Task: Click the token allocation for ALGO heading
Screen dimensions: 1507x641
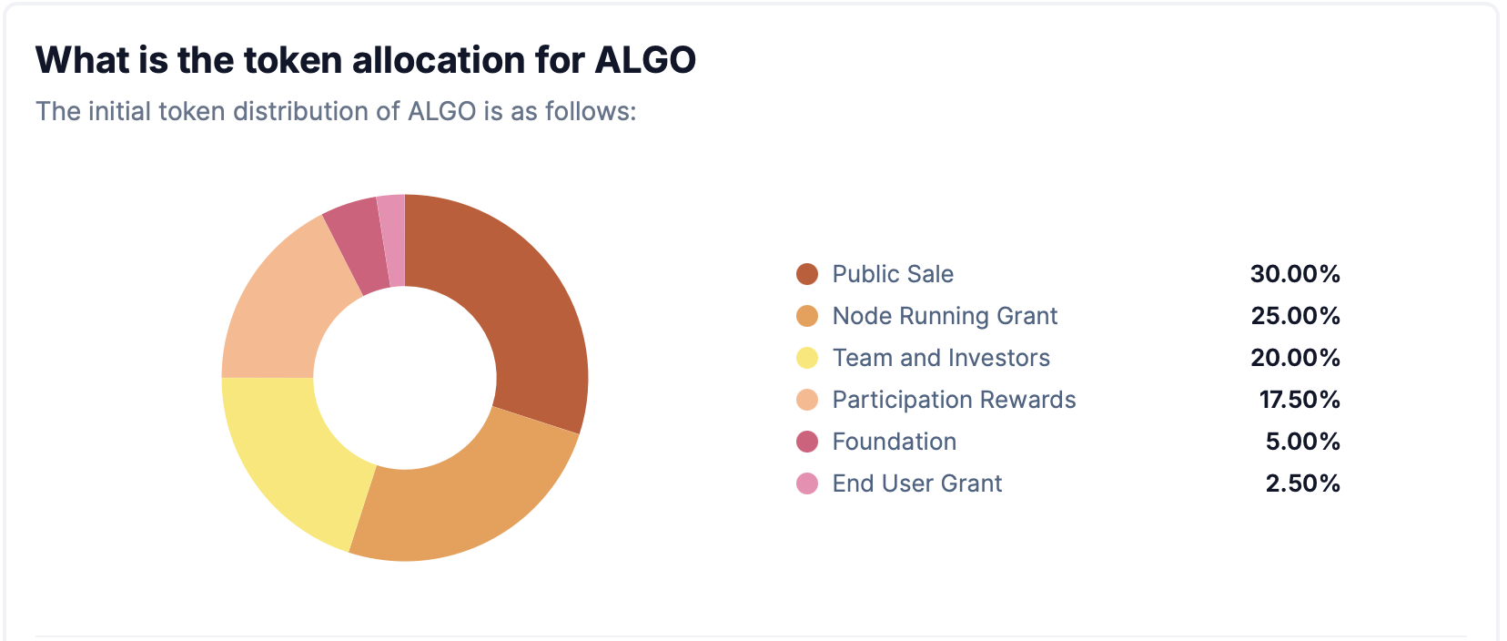Action: tap(366, 60)
